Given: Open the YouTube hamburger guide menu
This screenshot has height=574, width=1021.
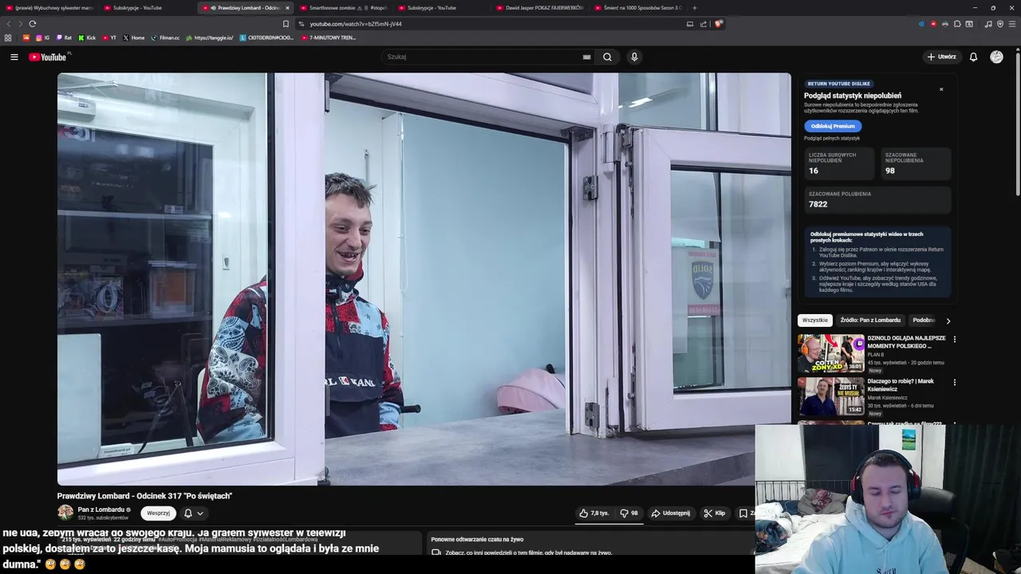Looking at the screenshot, I should coord(14,57).
